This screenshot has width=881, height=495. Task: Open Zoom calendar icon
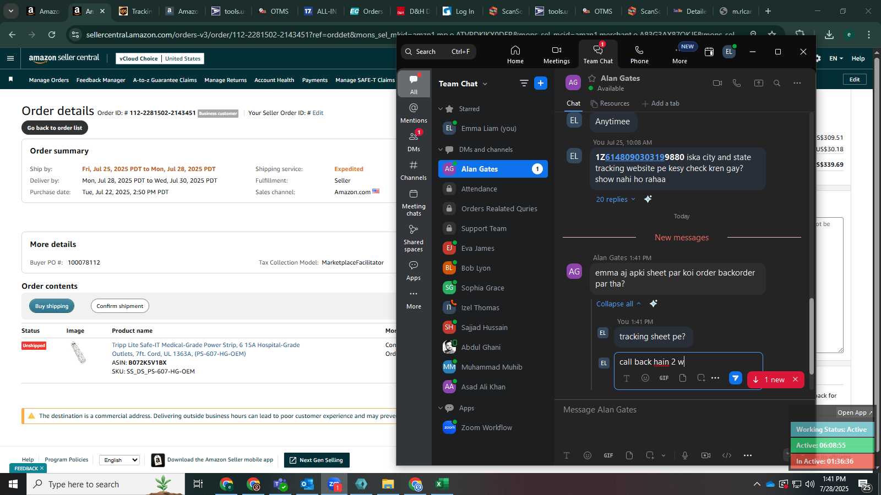pos(709,52)
